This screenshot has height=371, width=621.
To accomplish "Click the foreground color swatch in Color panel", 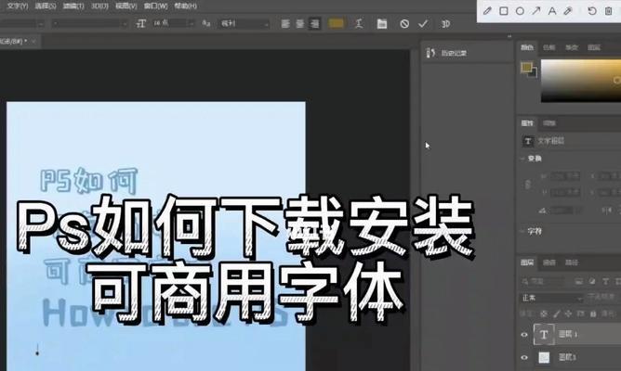I will pyautogui.click(x=526, y=67).
